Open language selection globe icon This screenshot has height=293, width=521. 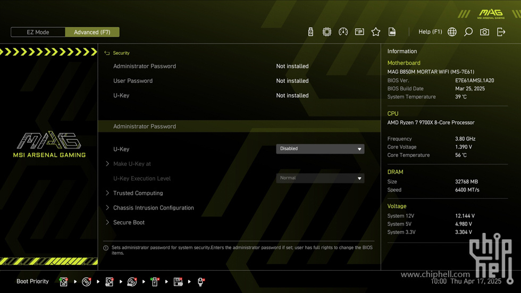point(452,32)
